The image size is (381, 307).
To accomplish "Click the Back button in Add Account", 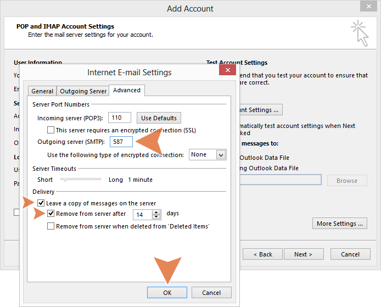I will [x=262, y=254].
